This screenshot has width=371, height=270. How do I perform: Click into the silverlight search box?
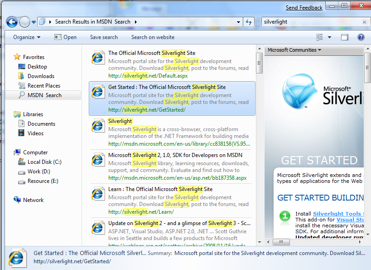312,22
